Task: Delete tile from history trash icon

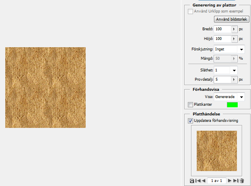Action: (242, 181)
